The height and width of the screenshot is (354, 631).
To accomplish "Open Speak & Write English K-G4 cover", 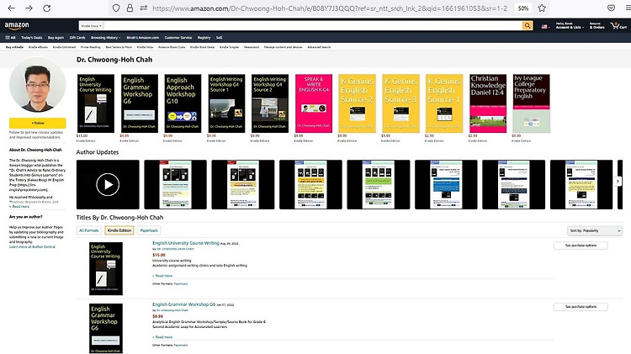I will (x=314, y=103).
